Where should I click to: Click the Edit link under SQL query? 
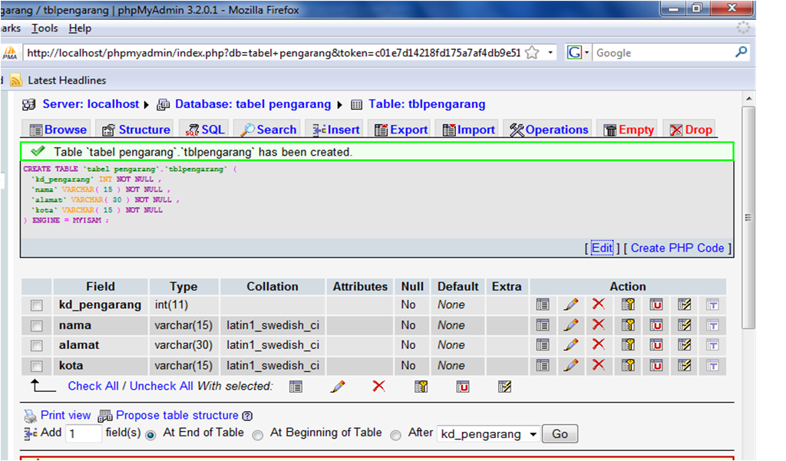point(602,248)
